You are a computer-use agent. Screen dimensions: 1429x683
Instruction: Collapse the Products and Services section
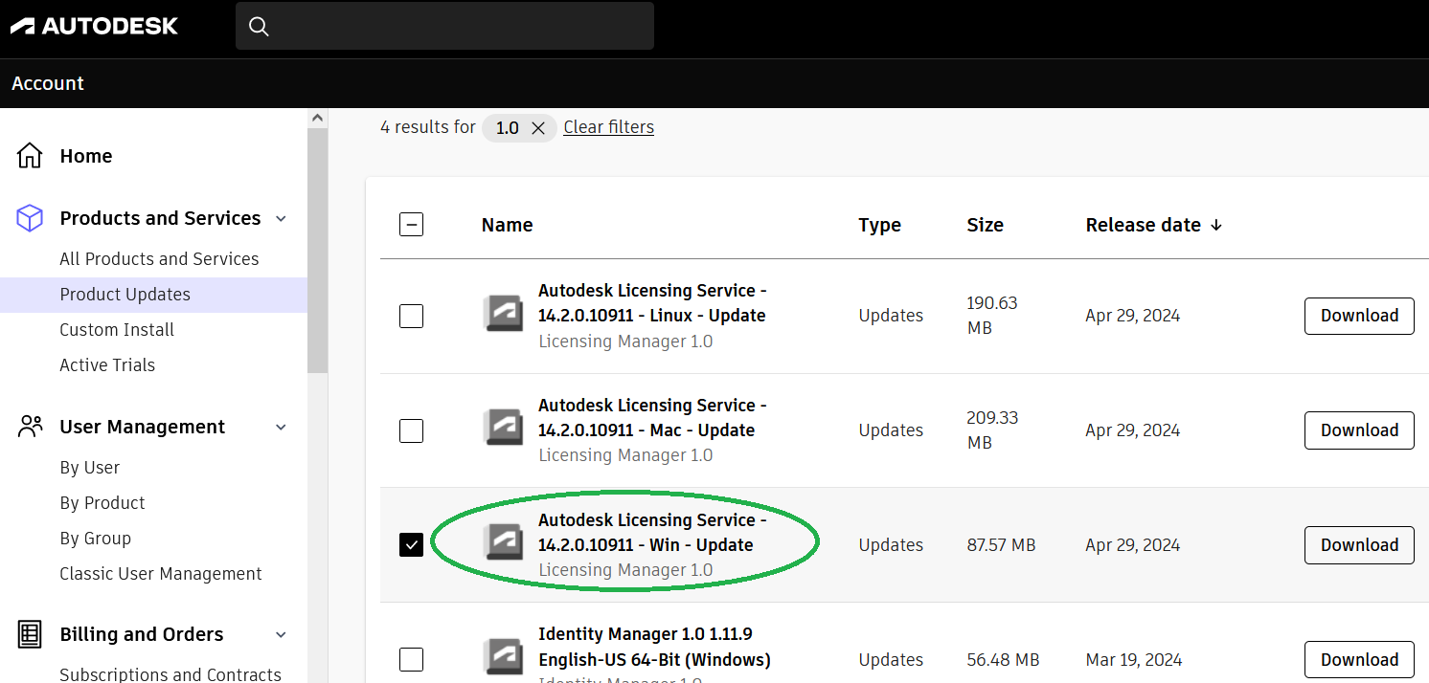[280, 218]
